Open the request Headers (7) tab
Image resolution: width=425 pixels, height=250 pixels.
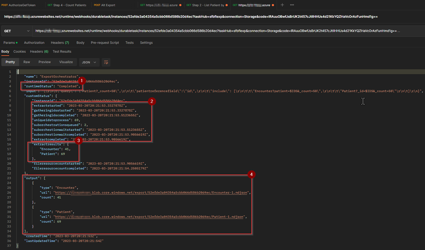coord(60,43)
